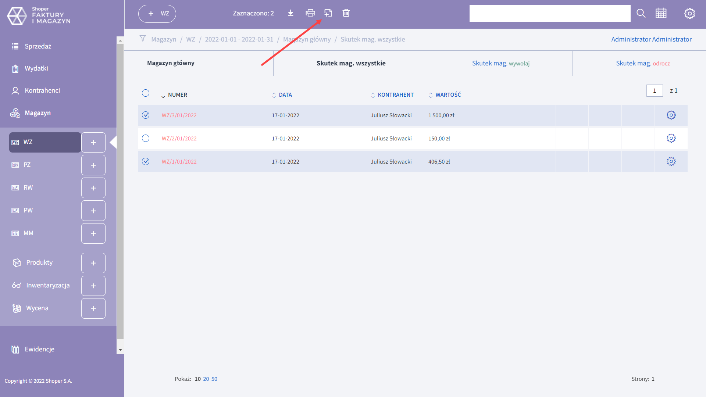Click the value 1 500,00 zł
The image size is (706, 397).
click(441, 115)
